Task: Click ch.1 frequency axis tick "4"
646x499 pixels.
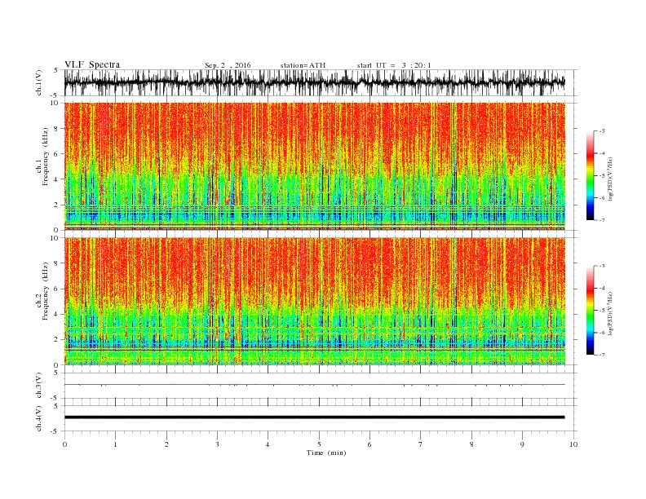Action: coord(56,179)
